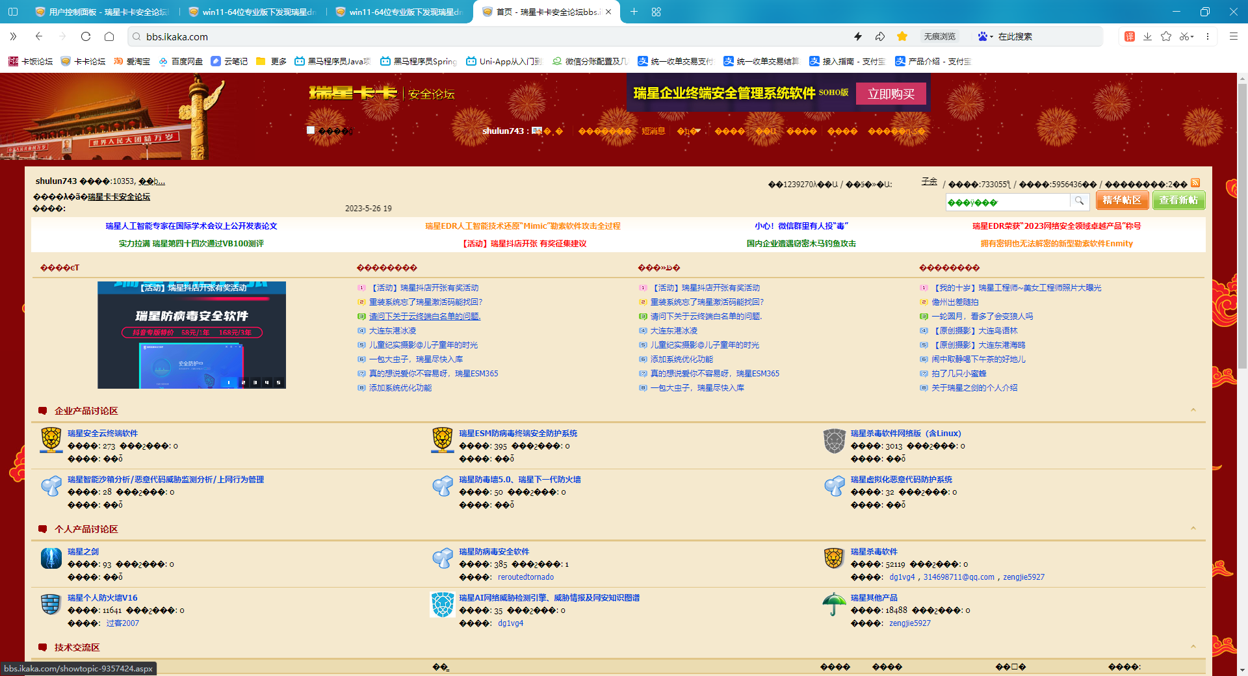Image resolution: width=1248 pixels, height=676 pixels.
Task: Open the favorites star outline icon
Action: (x=1166, y=36)
